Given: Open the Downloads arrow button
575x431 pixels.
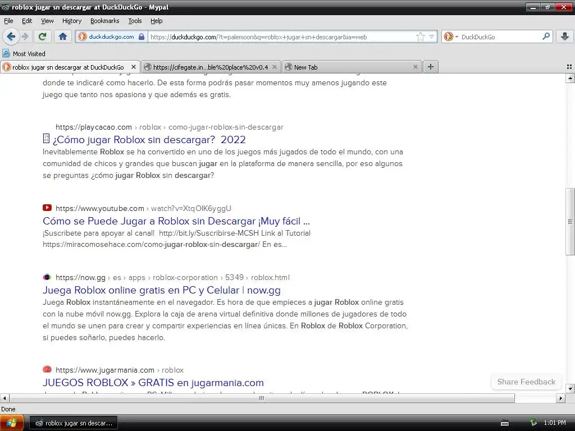Looking at the screenshot, I should (x=565, y=36).
